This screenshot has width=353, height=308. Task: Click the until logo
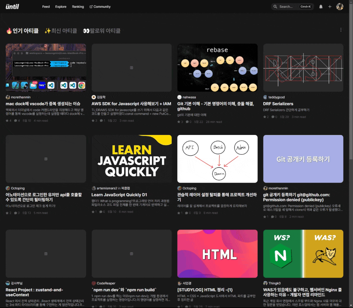[x=12, y=6]
